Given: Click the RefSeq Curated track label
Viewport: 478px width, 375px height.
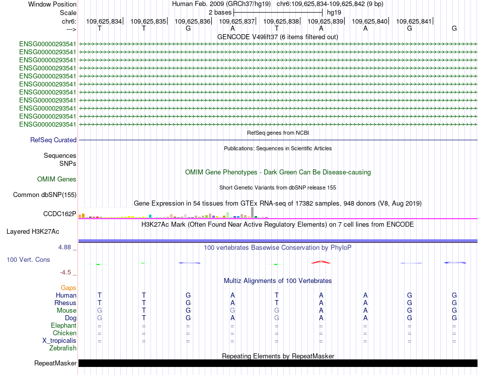Looking at the screenshot, I should [53, 140].
